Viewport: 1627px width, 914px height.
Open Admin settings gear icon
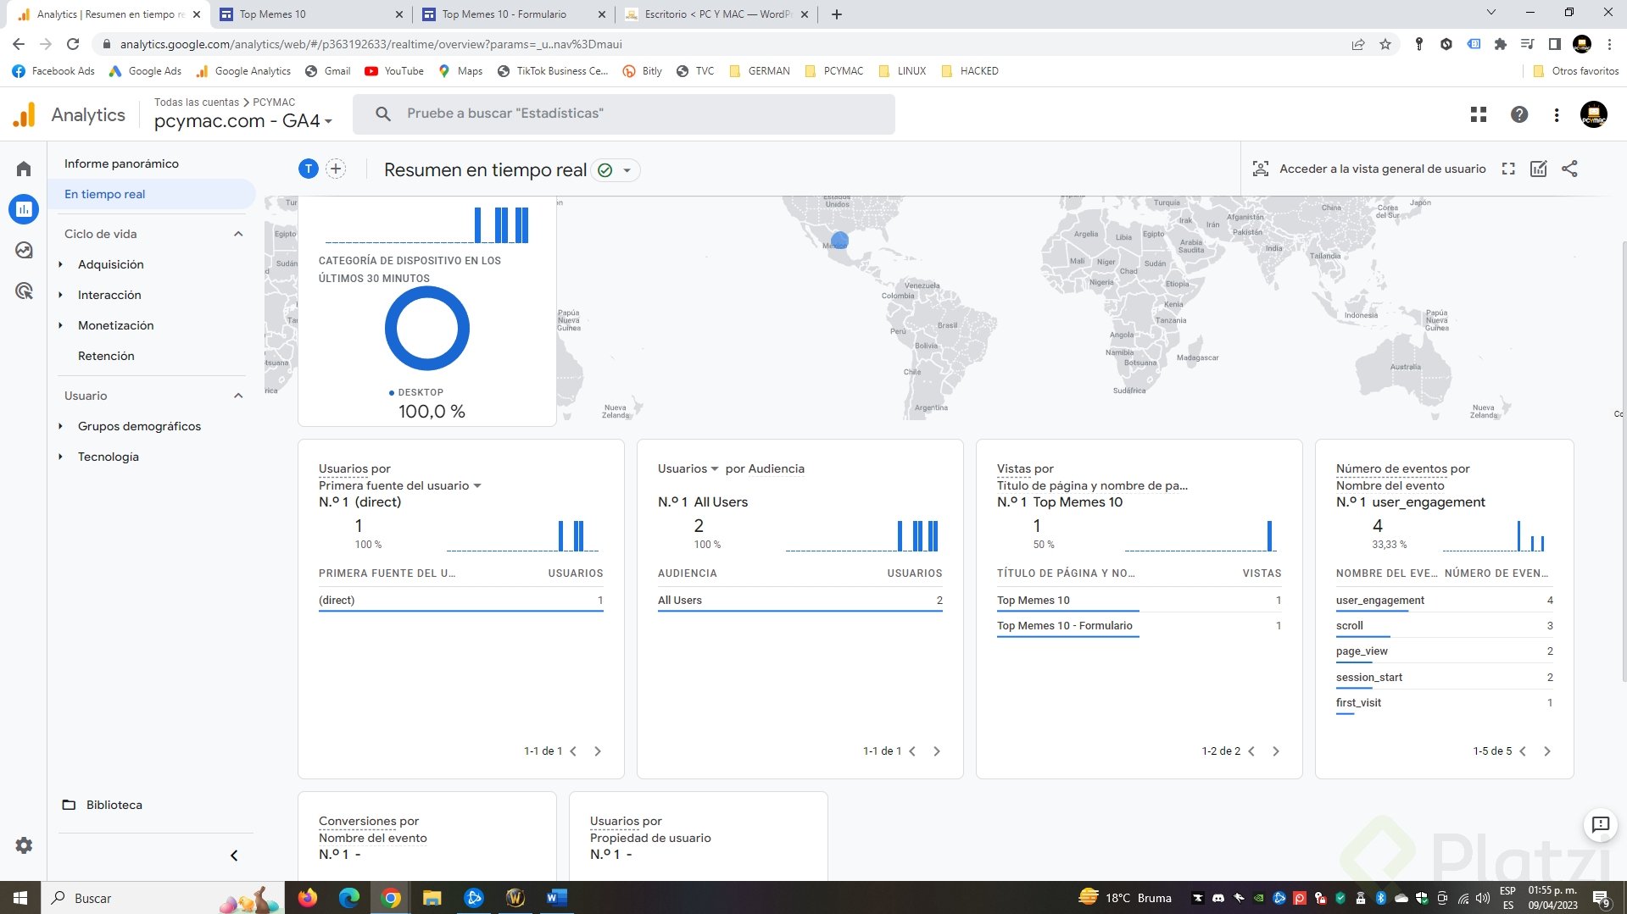pyautogui.click(x=24, y=845)
